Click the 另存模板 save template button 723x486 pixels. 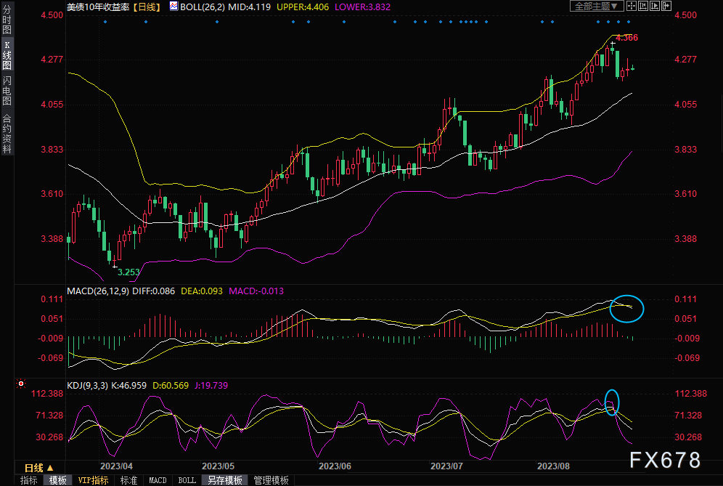click(x=224, y=480)
